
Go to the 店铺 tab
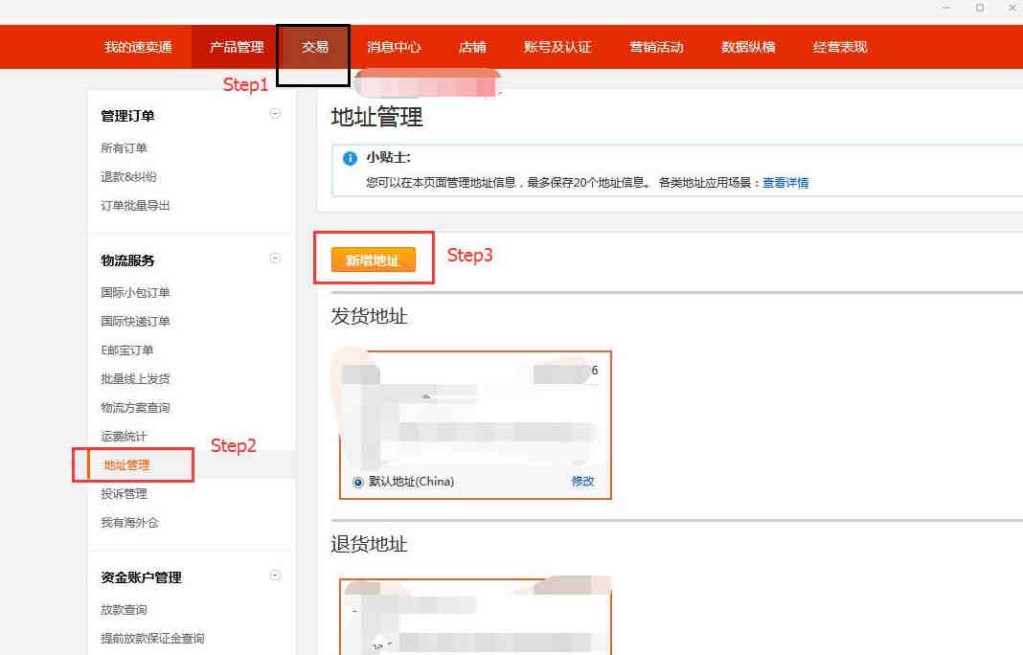pos(472,47)
